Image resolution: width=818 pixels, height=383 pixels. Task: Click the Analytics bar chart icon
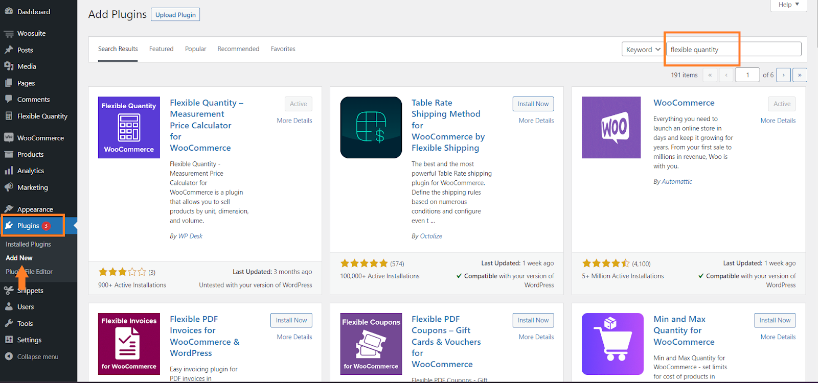coord(9,171)
